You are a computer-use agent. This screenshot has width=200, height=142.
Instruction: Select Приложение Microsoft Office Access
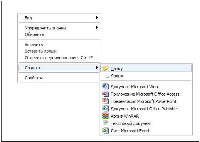pyautogui.click(x=146, y=94)
